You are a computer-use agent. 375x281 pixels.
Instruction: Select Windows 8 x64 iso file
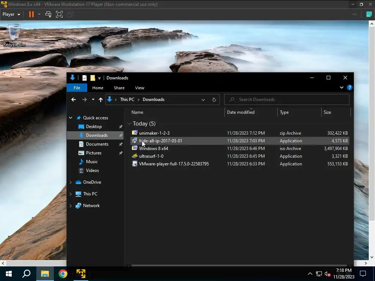point(240,149)
